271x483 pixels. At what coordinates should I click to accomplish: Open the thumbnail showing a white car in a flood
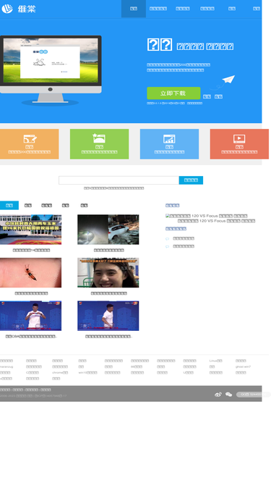click(108, 230)
